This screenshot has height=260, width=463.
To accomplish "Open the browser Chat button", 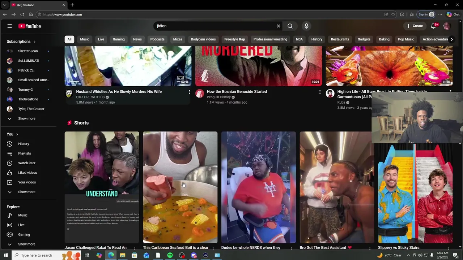I will [x=453, y=14].
